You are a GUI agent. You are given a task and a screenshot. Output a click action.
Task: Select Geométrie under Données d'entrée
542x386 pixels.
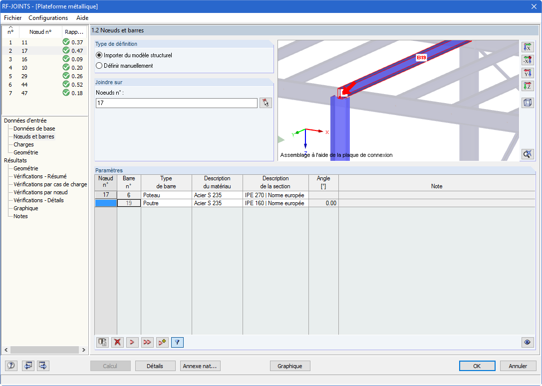click(25, 152)
